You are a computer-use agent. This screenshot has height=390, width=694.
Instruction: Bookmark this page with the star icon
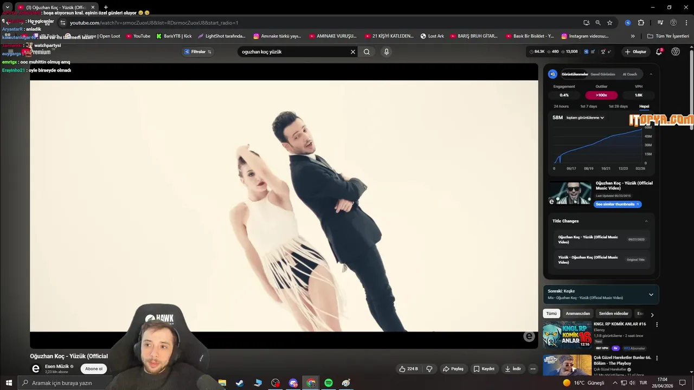pyautogui.click(x=609, y=23)
